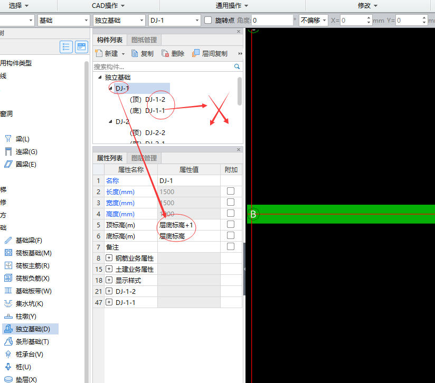Expand DJ-1-1 property group
Image resolution: width=435 pixels, height=383 pixels.
109,302
